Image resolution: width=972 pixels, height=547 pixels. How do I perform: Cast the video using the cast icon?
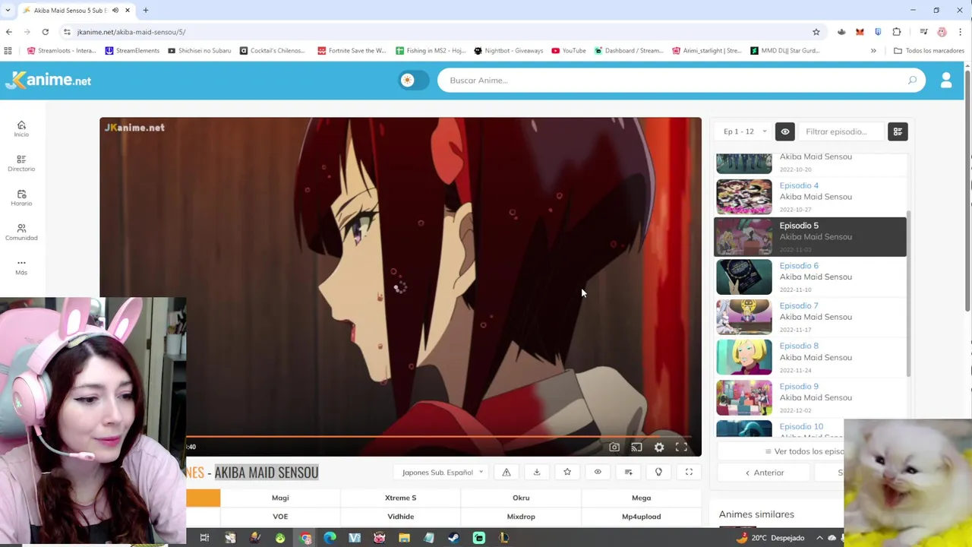pyautogui.click(x=636, y=447)
